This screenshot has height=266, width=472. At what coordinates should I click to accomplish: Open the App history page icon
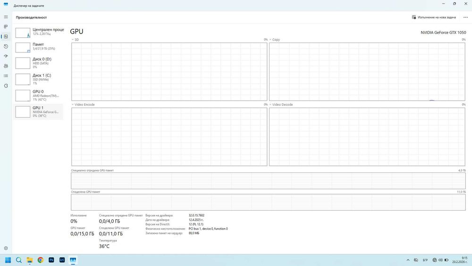(6, 46)
